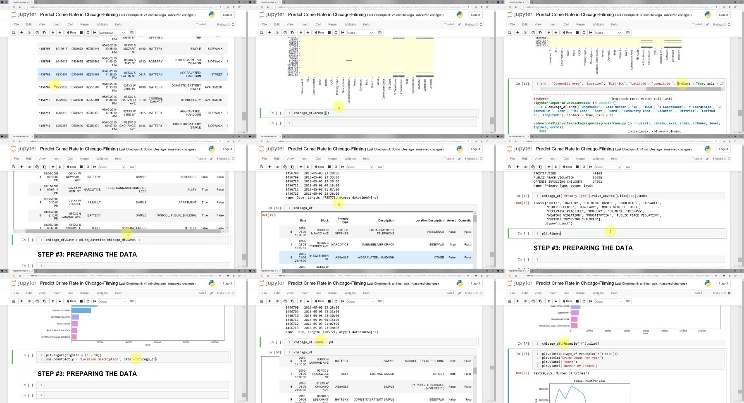Click the Jupyter logo in the 30-minutes-ago notebook
This screenshot has width=744, height=403.
(x=520, y=14)
